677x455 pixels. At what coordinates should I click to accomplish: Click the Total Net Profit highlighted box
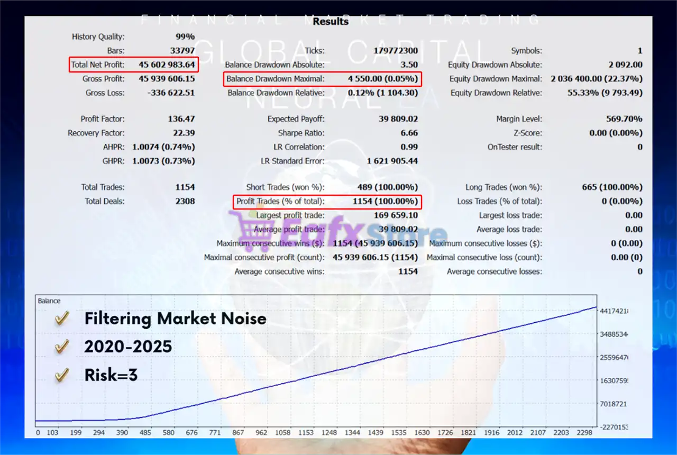pos(134,65)
